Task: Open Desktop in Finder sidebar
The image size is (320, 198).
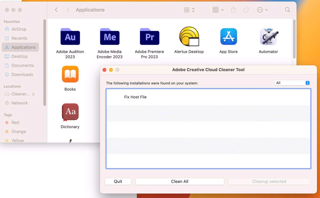Action: point(20,57)
